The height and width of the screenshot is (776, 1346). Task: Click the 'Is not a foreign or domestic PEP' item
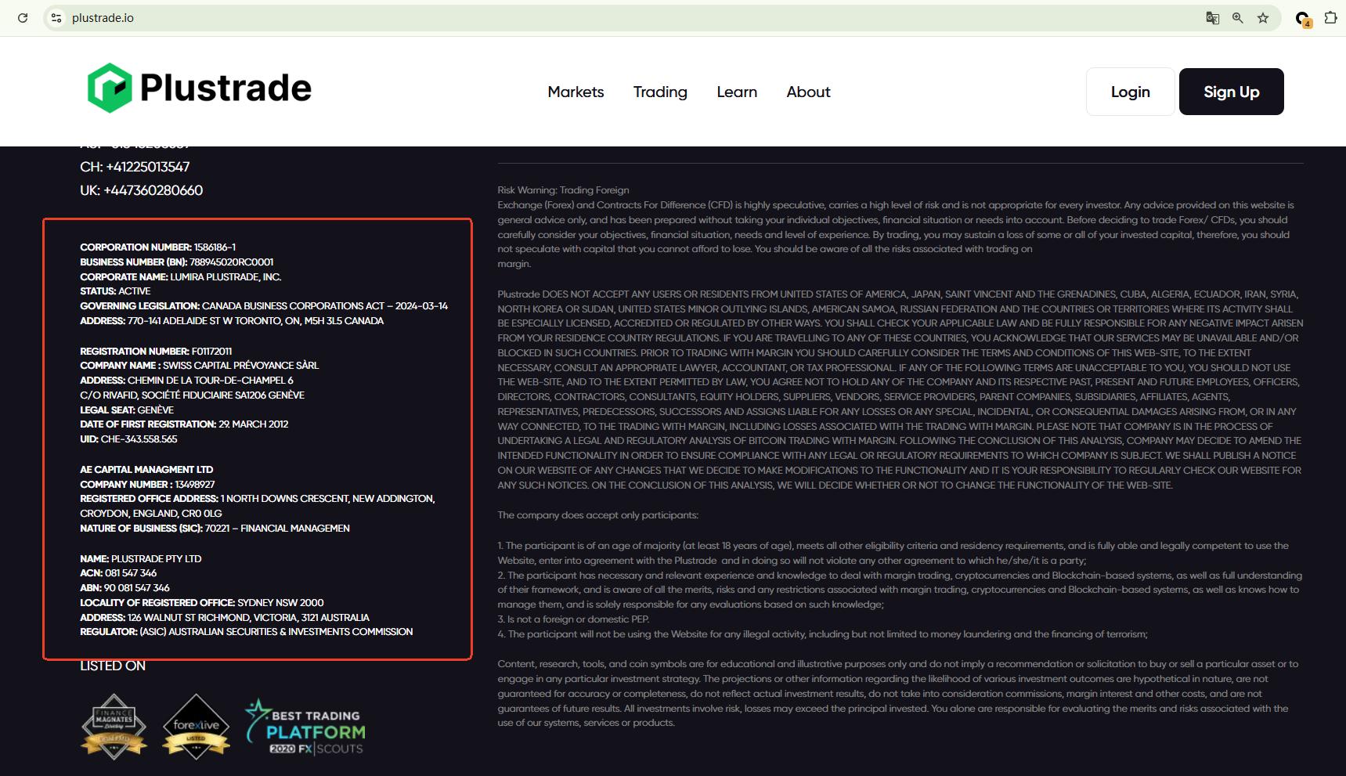coord(573,619)
